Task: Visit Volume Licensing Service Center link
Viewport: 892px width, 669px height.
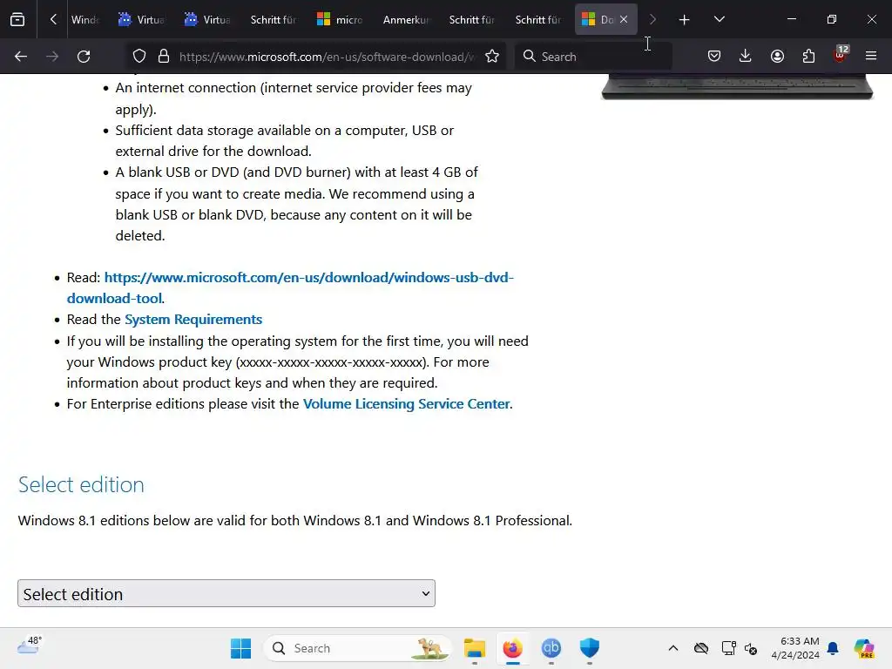Action: [x=406, y=404]
